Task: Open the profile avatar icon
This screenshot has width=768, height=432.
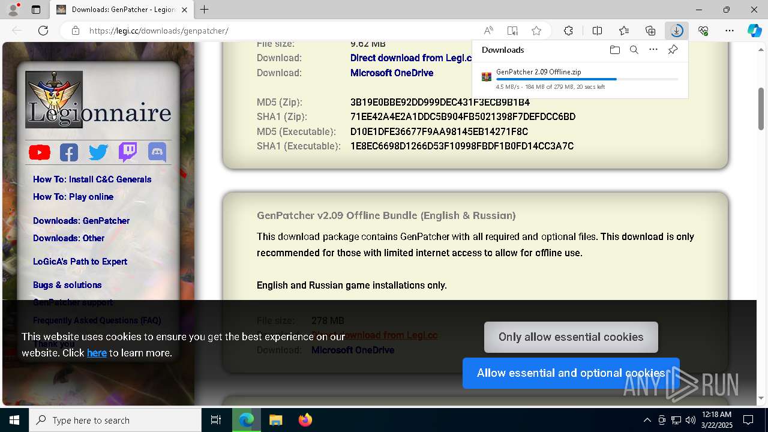Action: tap(13, 10)
